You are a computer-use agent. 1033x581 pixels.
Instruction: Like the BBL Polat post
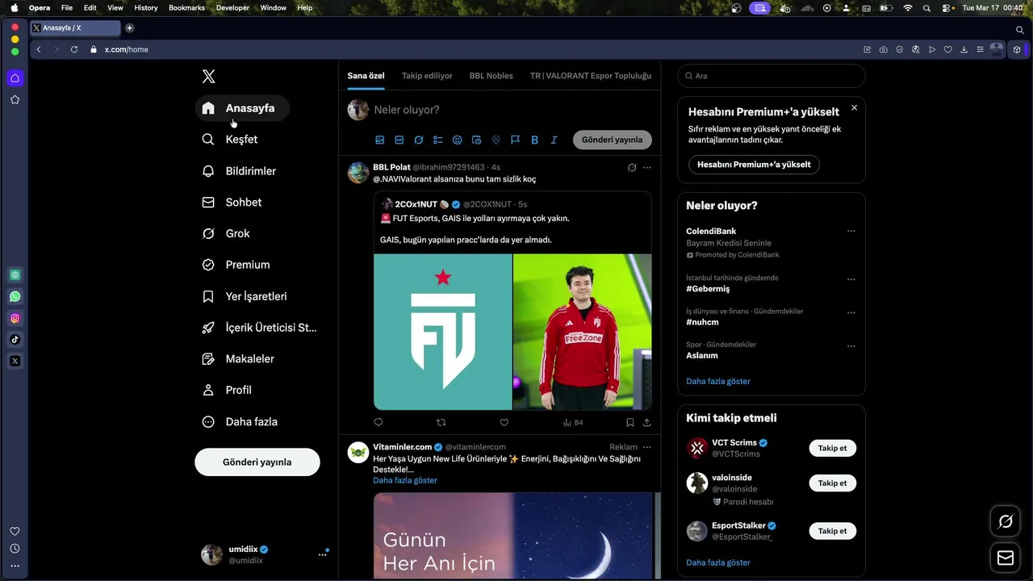504,422
